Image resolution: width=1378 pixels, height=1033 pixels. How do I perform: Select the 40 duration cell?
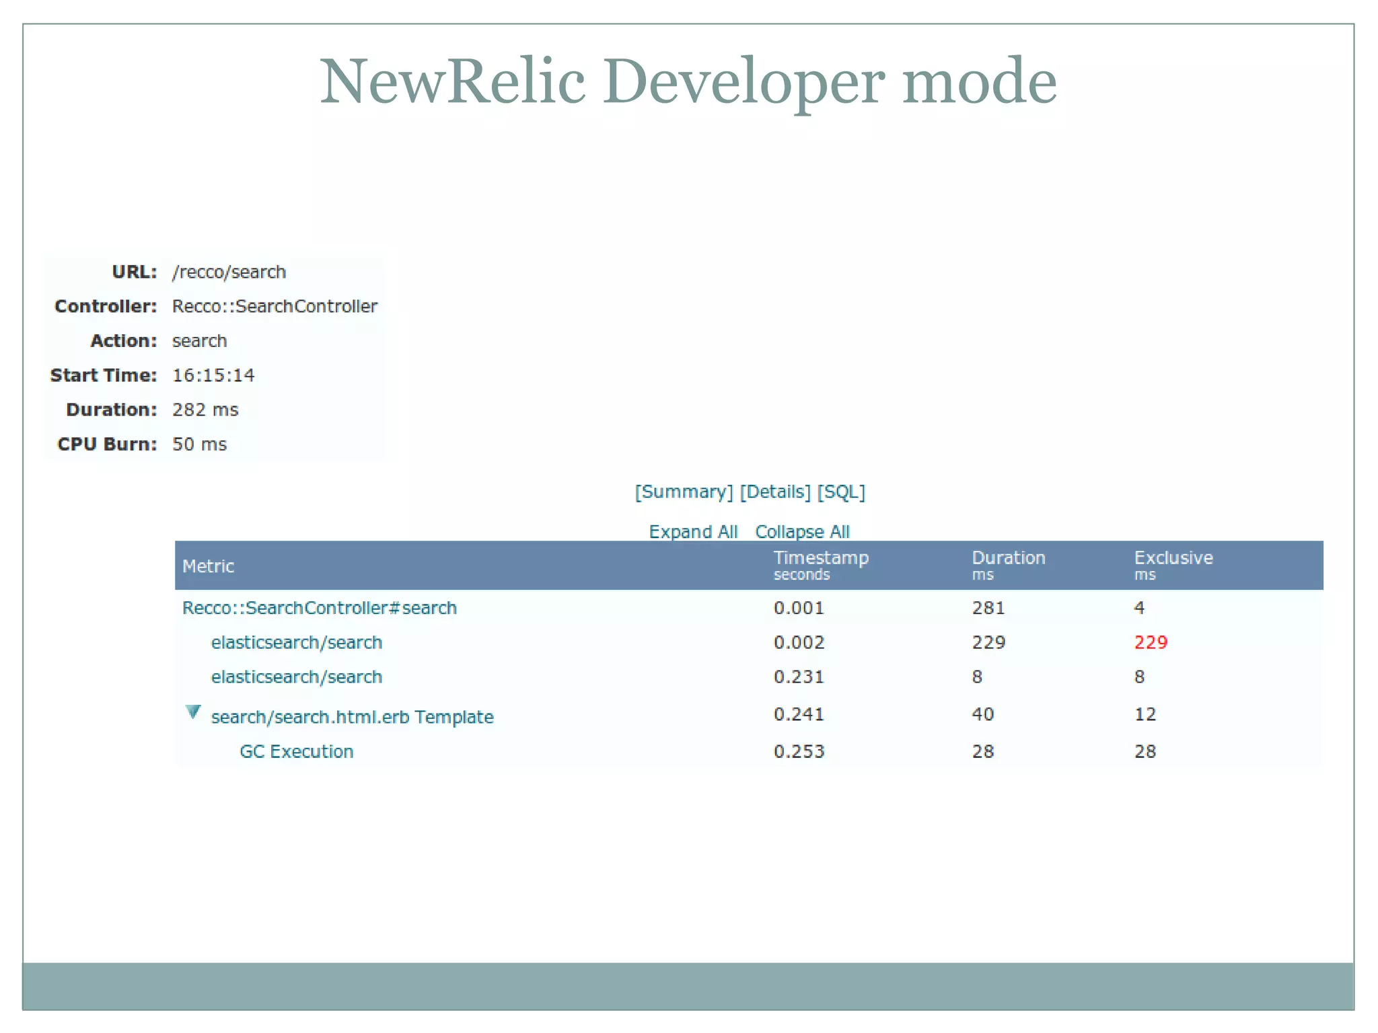[983, 714]
